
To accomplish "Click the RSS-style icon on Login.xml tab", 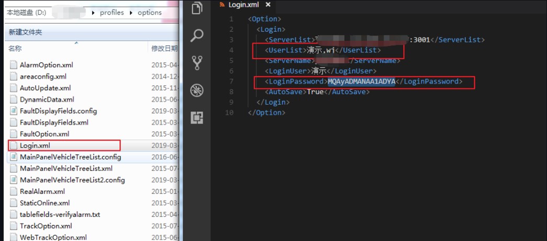I will click(x=222, y=5).
